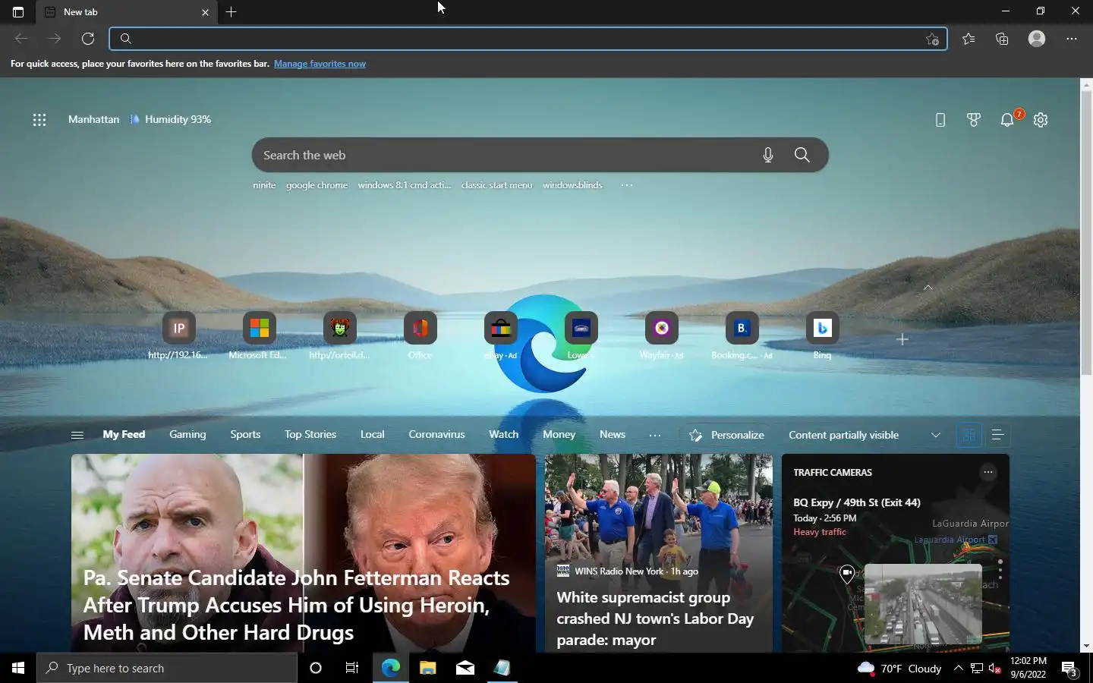Open Content partially visible dropdown
Screen dimensions: 1093x683
coord(865,435)
